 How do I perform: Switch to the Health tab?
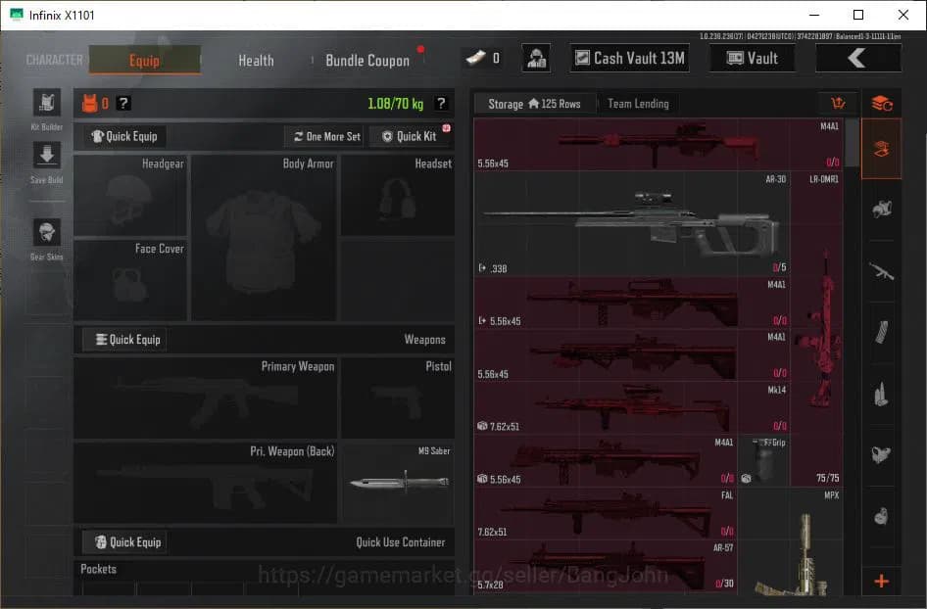click(256, 60)
